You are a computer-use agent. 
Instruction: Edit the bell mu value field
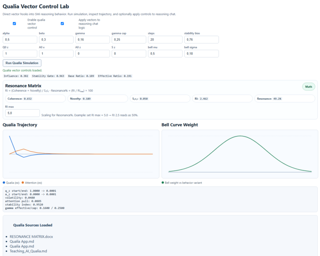pos(165,54)
